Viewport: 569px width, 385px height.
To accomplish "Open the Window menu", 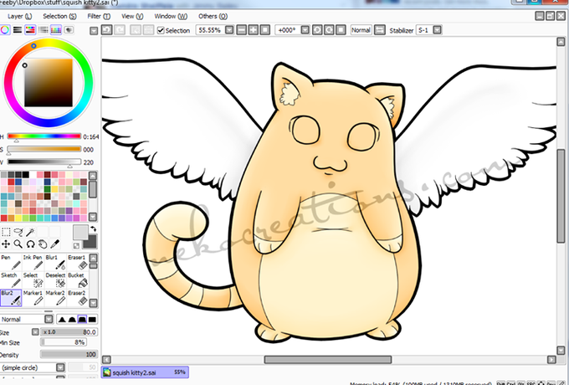I will pyautogui.click(x=171, y=17).
